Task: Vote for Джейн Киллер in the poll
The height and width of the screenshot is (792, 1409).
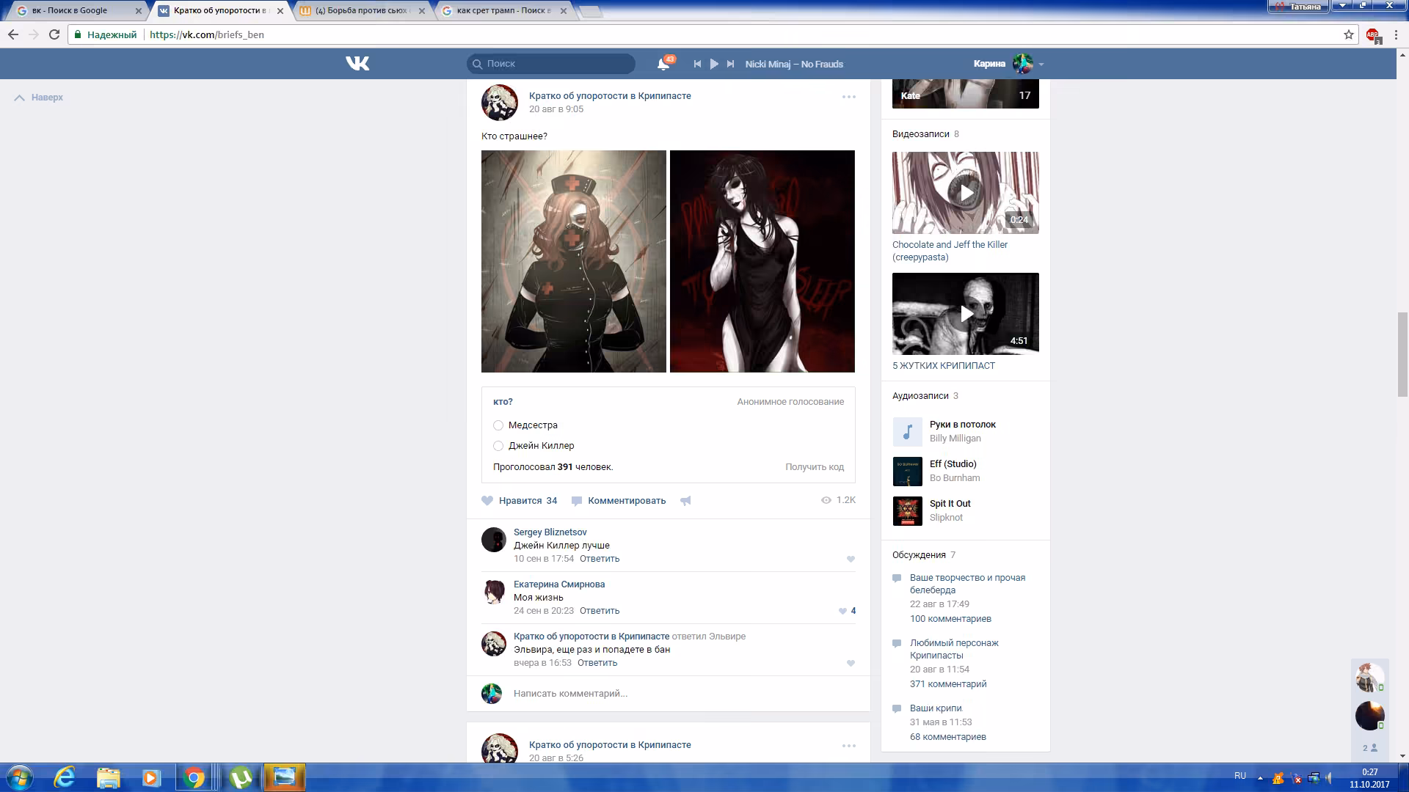Action: click(x=498, y=446)
